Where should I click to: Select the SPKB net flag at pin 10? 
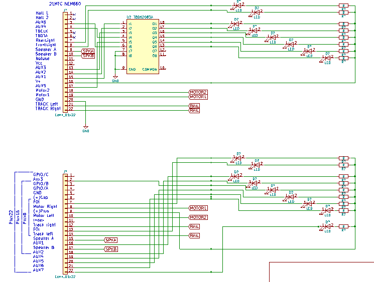tap(88, 56)
